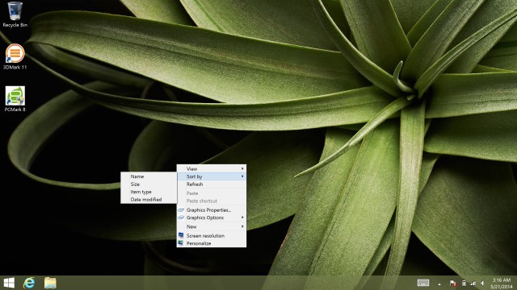Open the network signal tray icon
Screen dimensions: 517x290
click(x=473, y=283)
